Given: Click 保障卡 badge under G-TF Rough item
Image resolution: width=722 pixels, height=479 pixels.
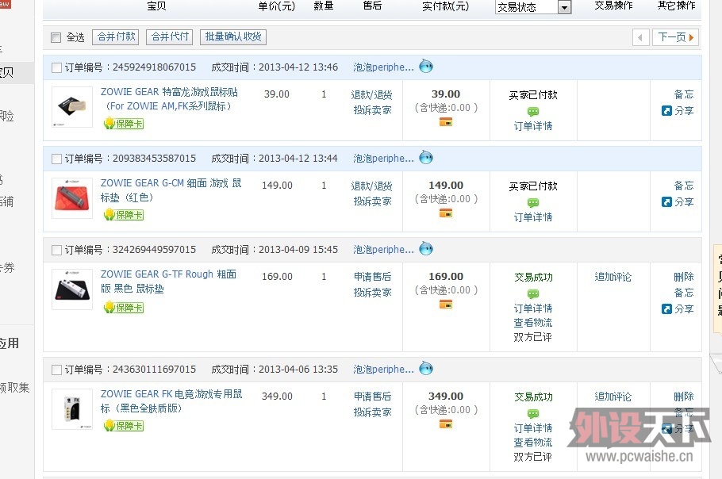Looking at the screenshot, I should 124,308.
